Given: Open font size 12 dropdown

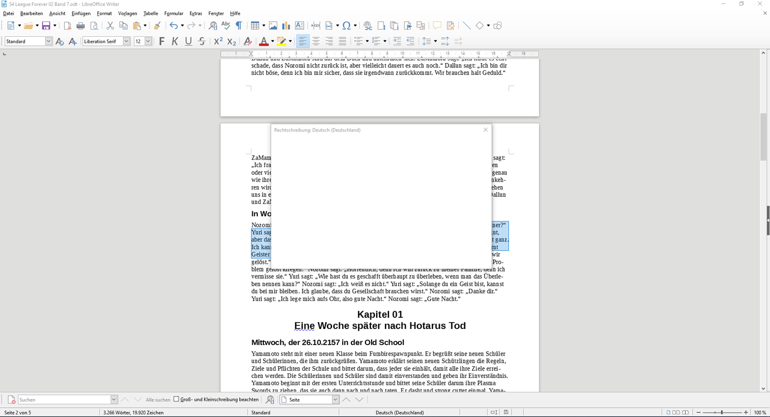Looking at the screenshot, I should click(148, 41).
